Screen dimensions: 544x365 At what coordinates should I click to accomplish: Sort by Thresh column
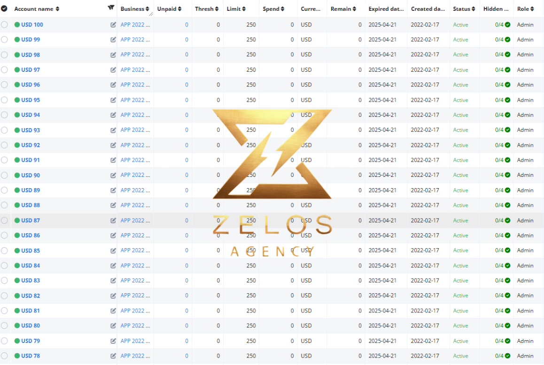click(x=217, y=9)
